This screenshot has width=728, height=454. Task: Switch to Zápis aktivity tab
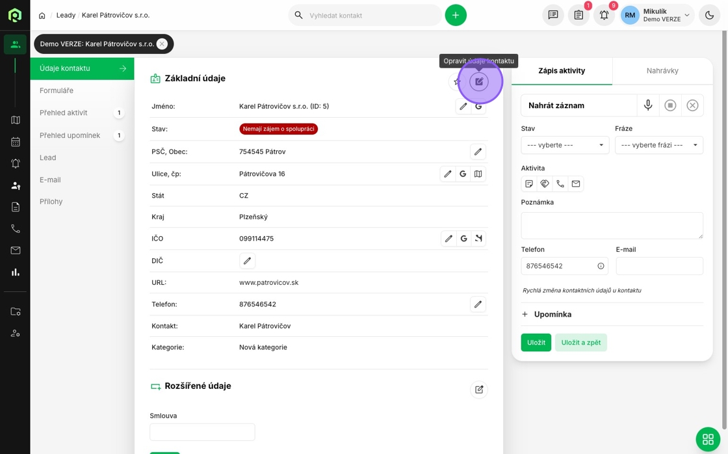pyautogui.click(x=562, y=71)
